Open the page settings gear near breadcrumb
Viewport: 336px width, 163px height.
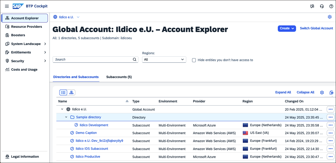point(330,17)
